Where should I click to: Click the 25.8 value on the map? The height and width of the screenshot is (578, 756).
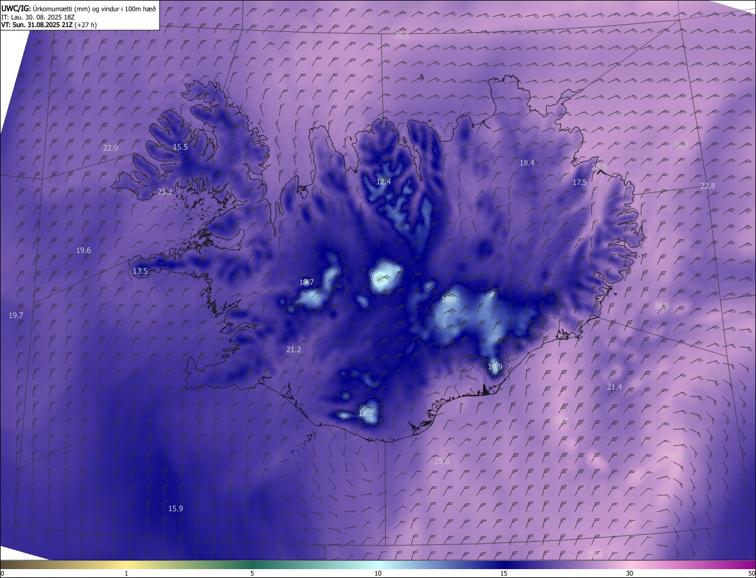pos(442,461)
